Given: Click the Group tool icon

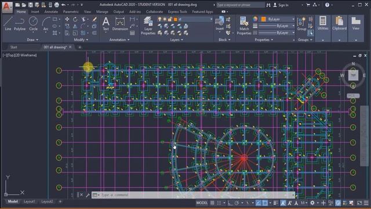Looking at the screenshot, I should [x=301, y=24].
